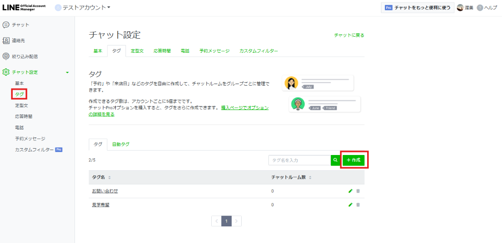
Task: Edit the お問い合わせ tag with pencil icon
Action: coord(350,191)
